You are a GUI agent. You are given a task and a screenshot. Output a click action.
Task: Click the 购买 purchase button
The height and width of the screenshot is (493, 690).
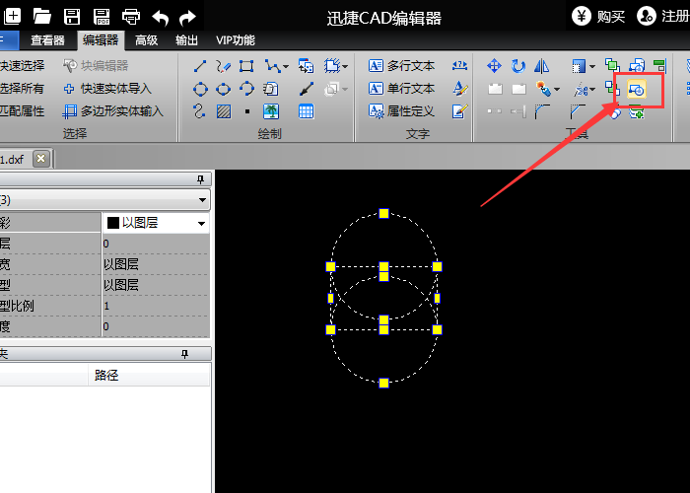[x=599, y=16]
